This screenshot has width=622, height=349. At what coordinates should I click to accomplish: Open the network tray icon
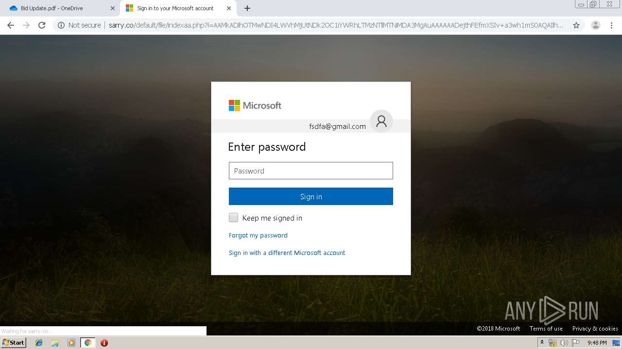[553, 343]
